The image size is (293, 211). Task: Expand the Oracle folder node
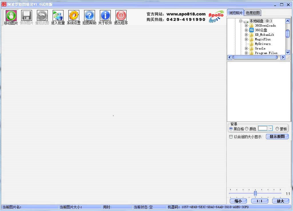(246, 48)
